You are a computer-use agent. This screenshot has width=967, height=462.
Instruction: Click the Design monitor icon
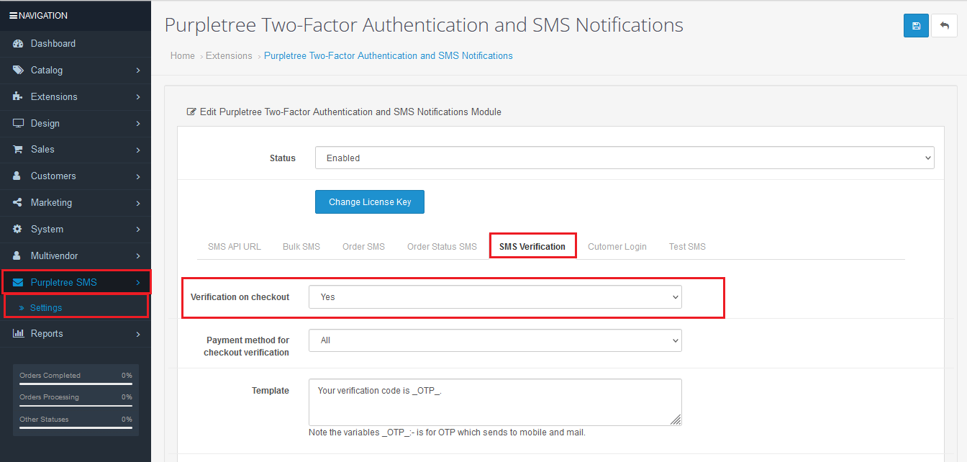[18, 123]
